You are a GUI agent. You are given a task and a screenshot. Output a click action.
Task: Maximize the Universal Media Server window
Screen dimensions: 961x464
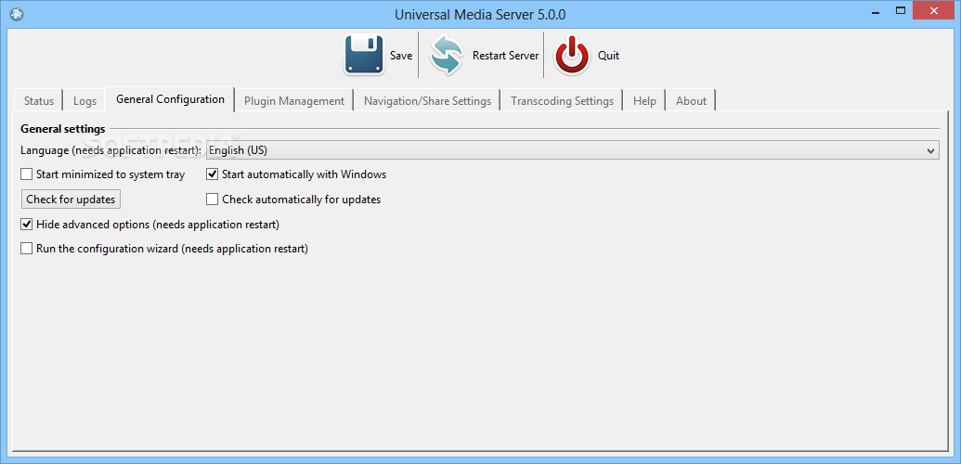(901, 12)
